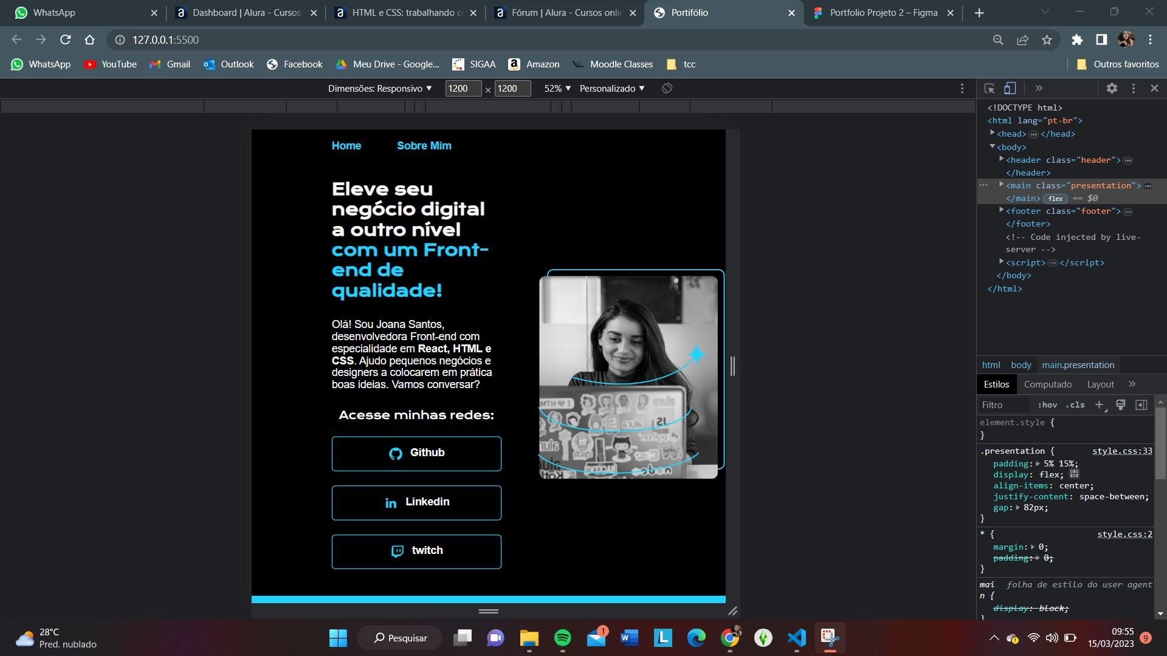This screenshot has height=656, width=1167.
Task: Open style.css:33 source link
Action: pyautogui.click(x=1122, y=451)
